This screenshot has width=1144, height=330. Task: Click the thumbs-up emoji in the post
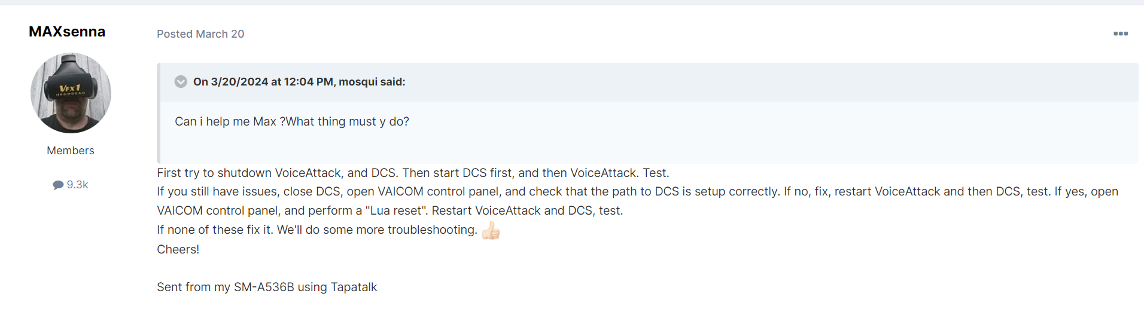[x=491, y=230]
